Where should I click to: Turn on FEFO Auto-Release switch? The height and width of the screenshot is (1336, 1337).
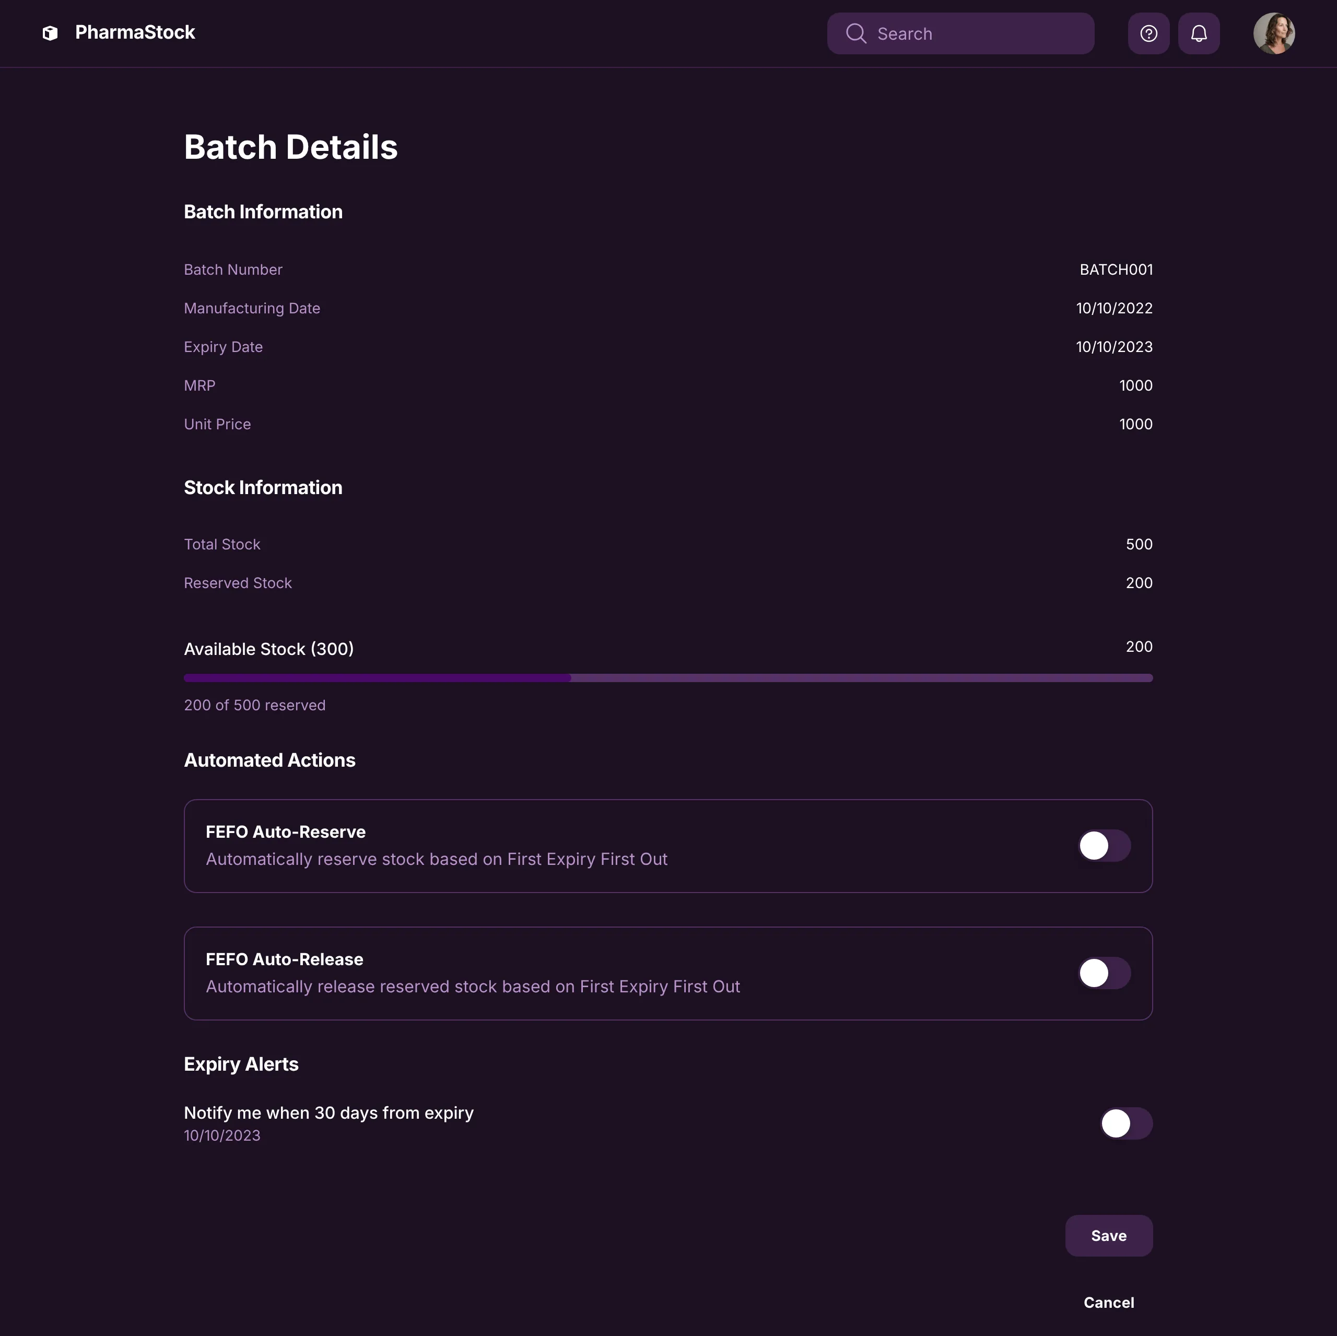pyautogui.click(x=1104, y=973)
